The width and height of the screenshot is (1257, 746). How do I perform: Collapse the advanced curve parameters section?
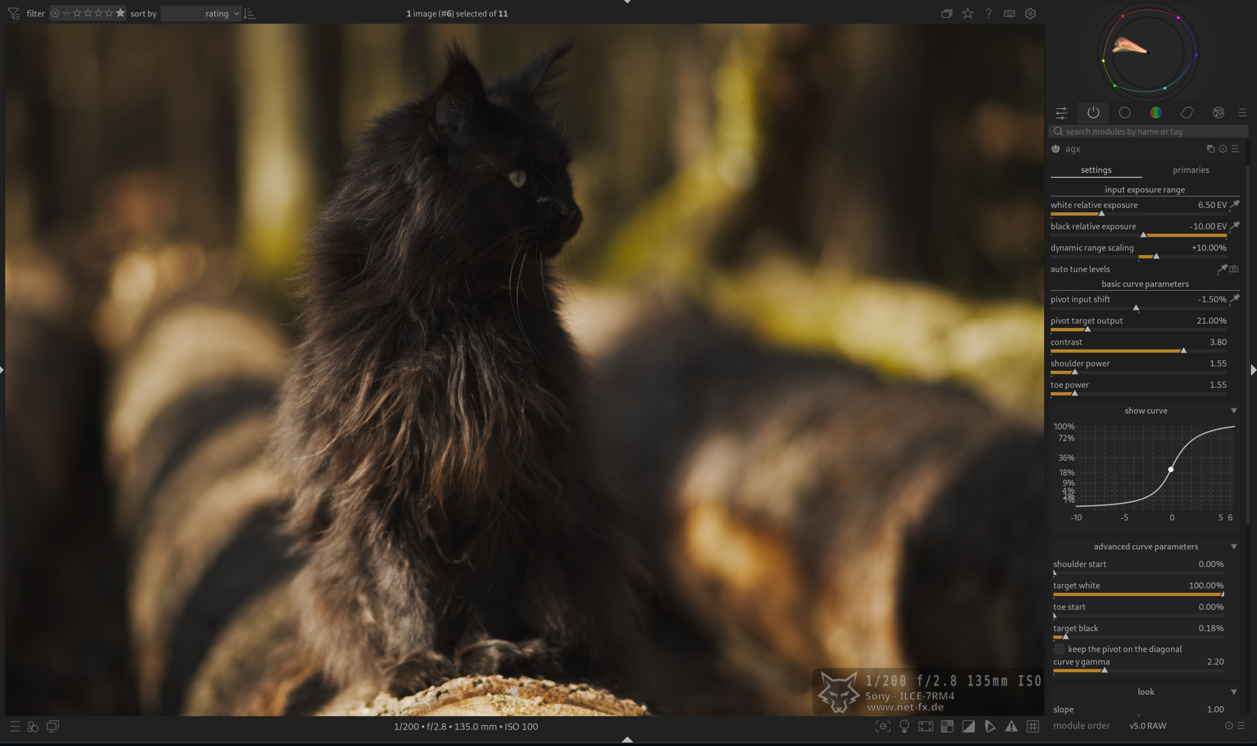pos(1233,546)
